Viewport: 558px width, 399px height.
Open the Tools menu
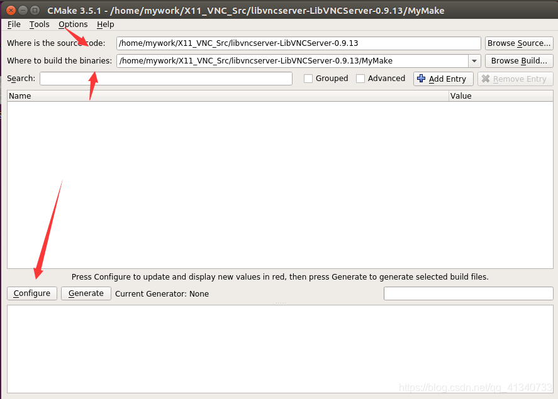point(39,24)
